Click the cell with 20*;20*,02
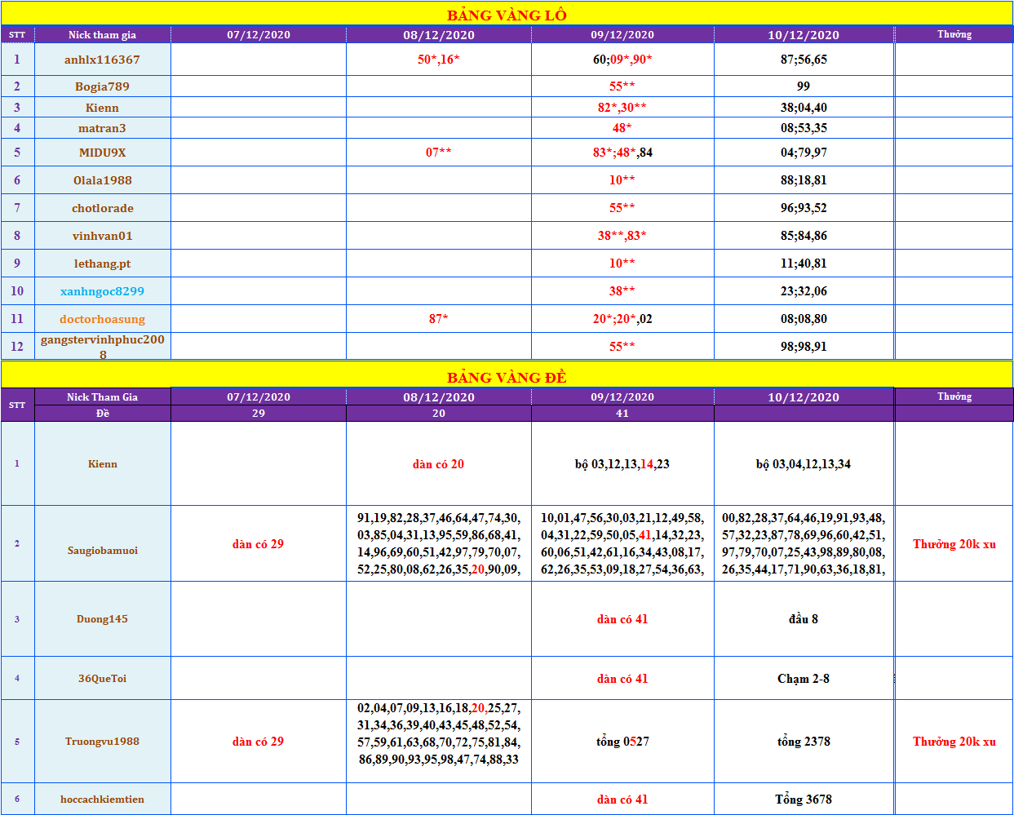Screen dimensions: 1014x815 click(x=622, y=319)
